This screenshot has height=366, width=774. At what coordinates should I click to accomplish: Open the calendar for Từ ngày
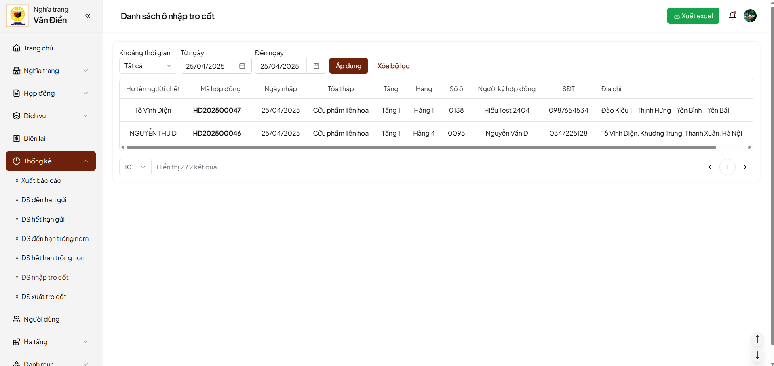pyautogui.click(x=242, y=66)
